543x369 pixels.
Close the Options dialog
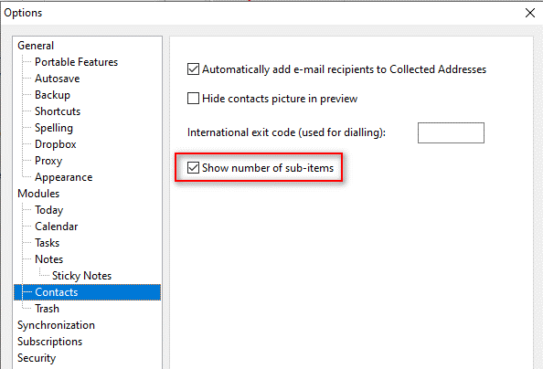point(530,13)
